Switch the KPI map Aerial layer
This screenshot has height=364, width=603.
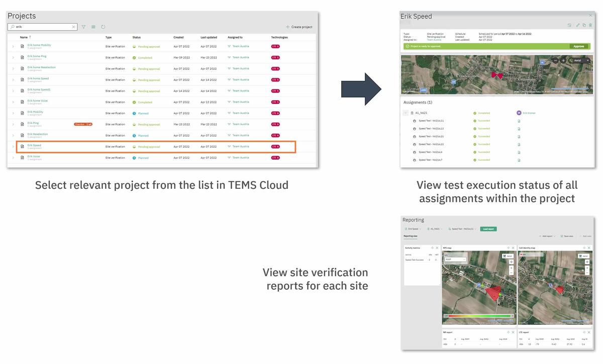pos(508,256)
